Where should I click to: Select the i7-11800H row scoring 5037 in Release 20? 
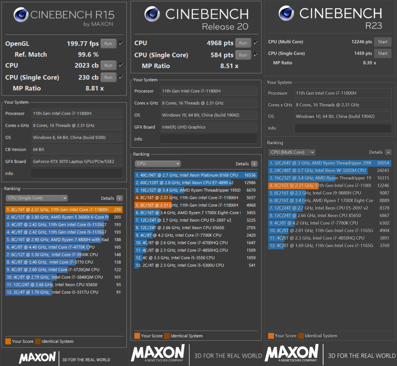[196, 198]
